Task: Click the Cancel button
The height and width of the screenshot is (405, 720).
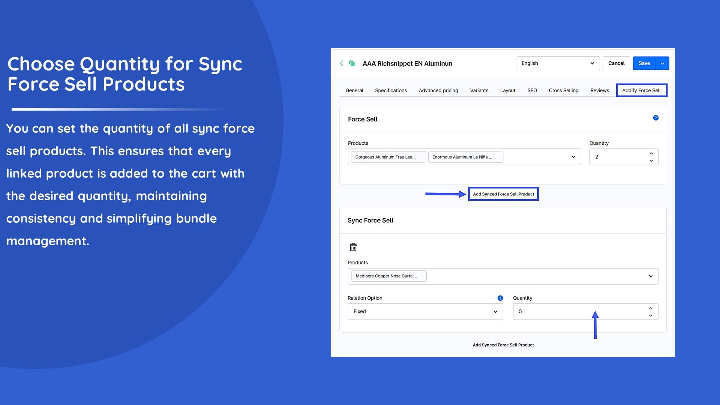Action: [616, 63]
